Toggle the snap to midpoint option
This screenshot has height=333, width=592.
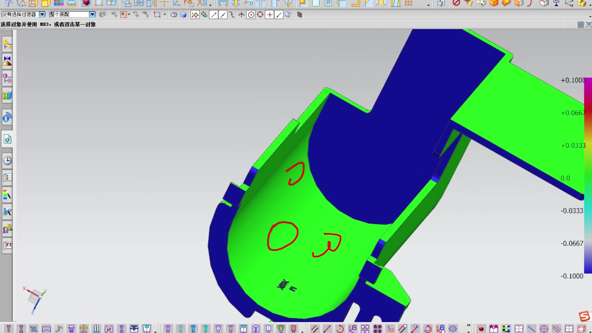pyautogui.click(x=223, y=15)
